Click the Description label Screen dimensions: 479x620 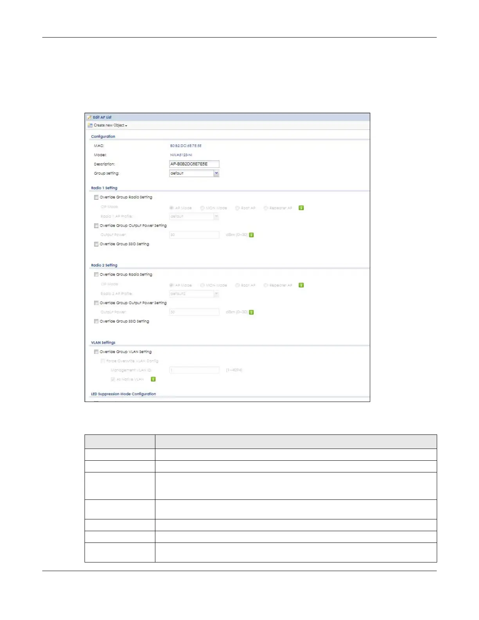click(104, 164)
